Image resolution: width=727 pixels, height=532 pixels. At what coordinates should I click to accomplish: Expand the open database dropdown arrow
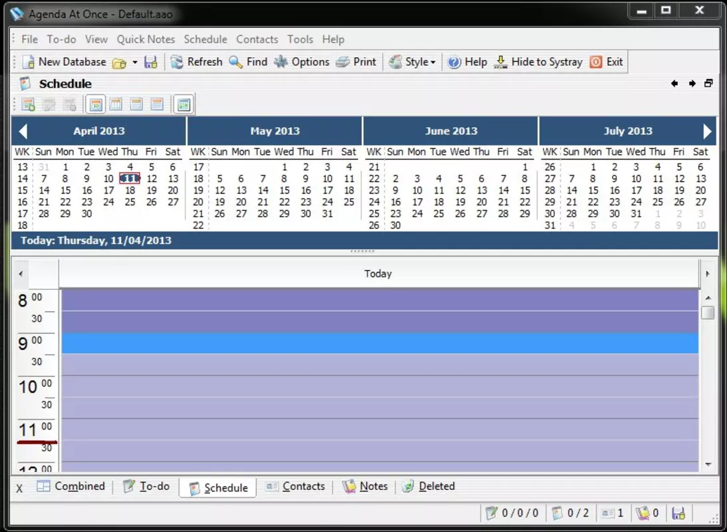pos(134,62)
